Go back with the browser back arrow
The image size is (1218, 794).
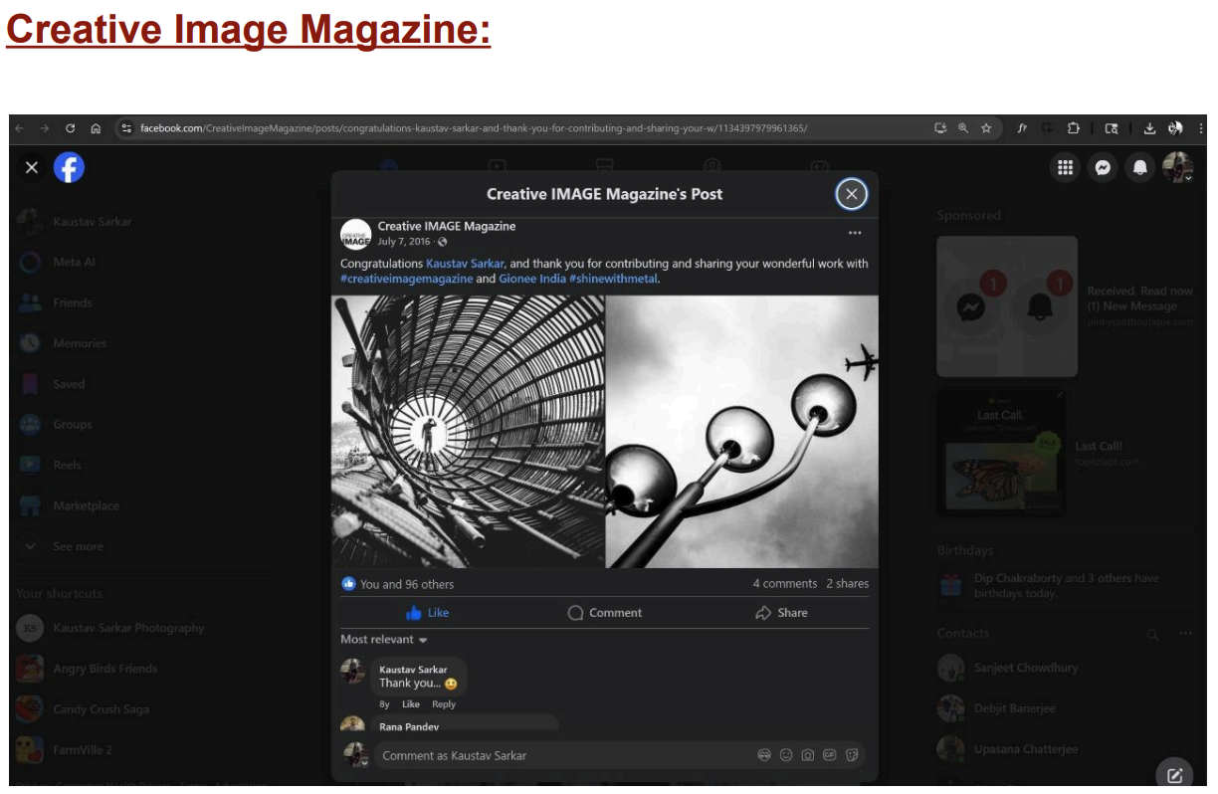pyautogui.click(x=20, y=128)
